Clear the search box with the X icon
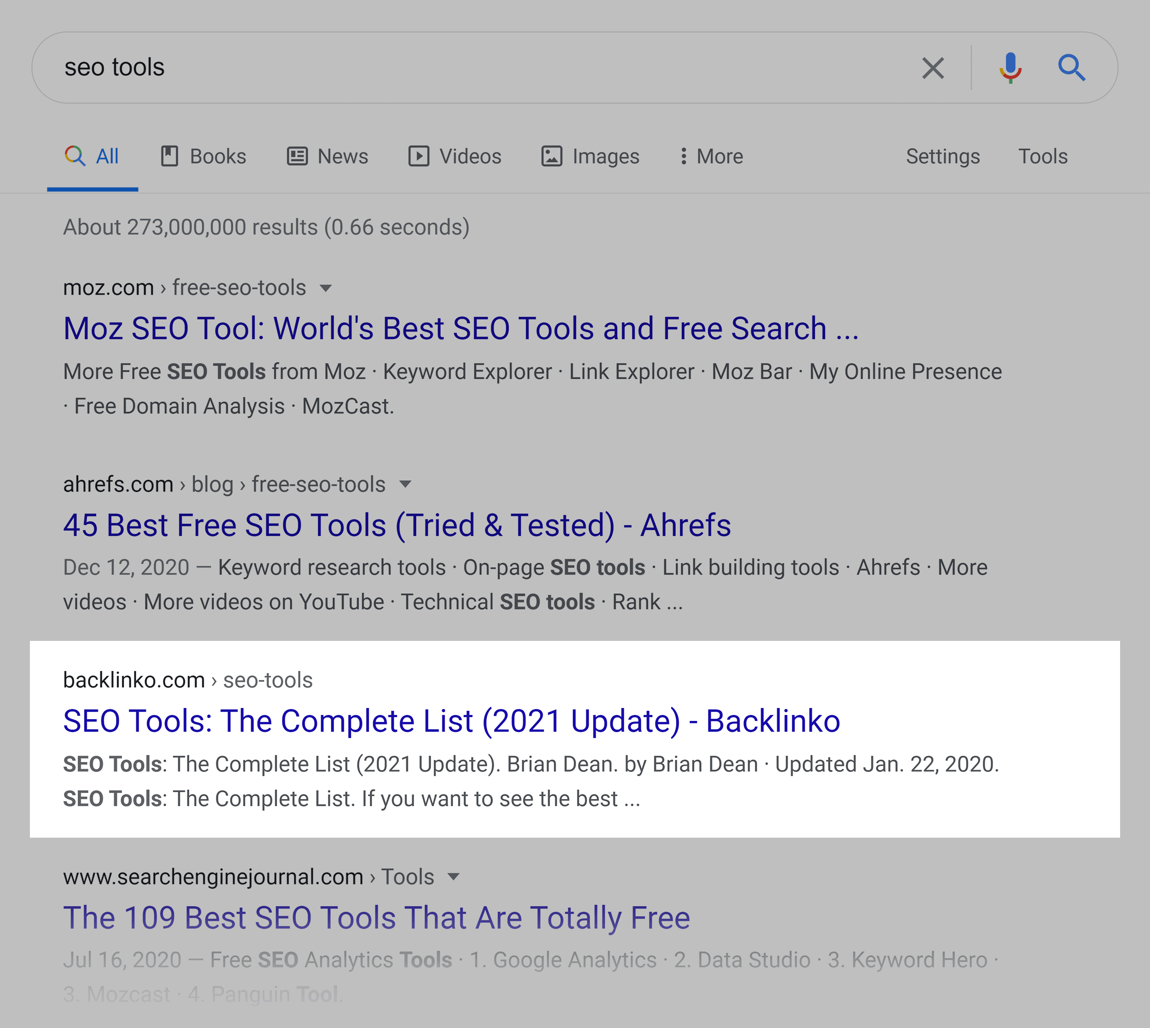 (x=933, y=69)
